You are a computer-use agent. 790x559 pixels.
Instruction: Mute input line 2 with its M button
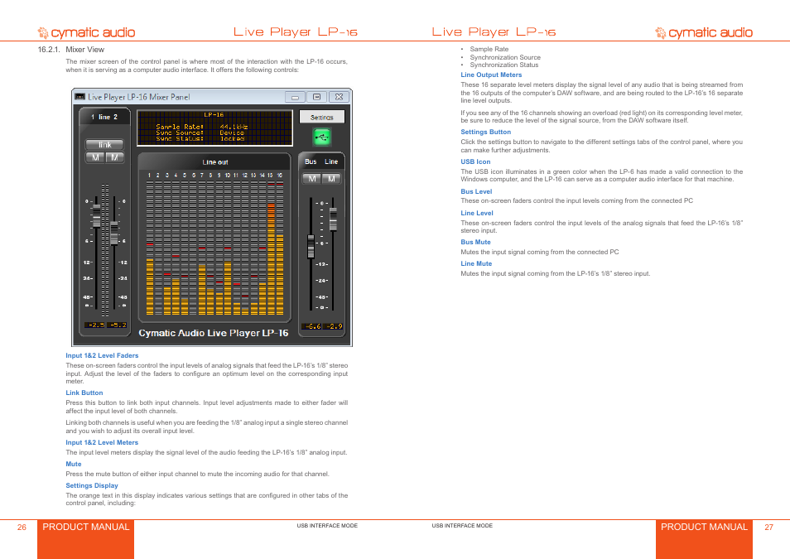tap(114, 158)
